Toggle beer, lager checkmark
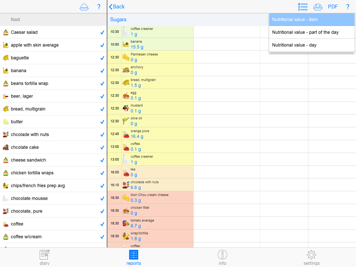Image resolution: width=356 pixels, height=267 pixels. (102, 96)
